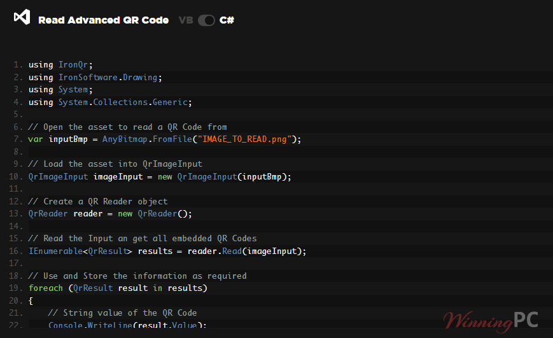
Task: Click 'using System.Collections.Generic;' line
Action: 110,102
